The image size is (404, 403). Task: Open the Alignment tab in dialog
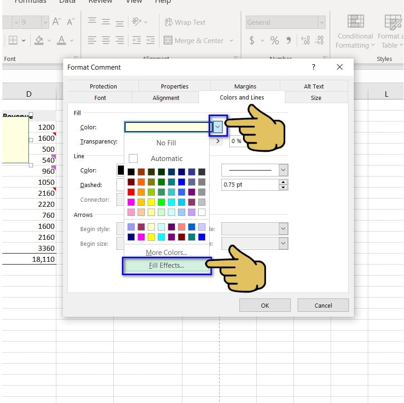pyautogui.click(x=166, y=98)
